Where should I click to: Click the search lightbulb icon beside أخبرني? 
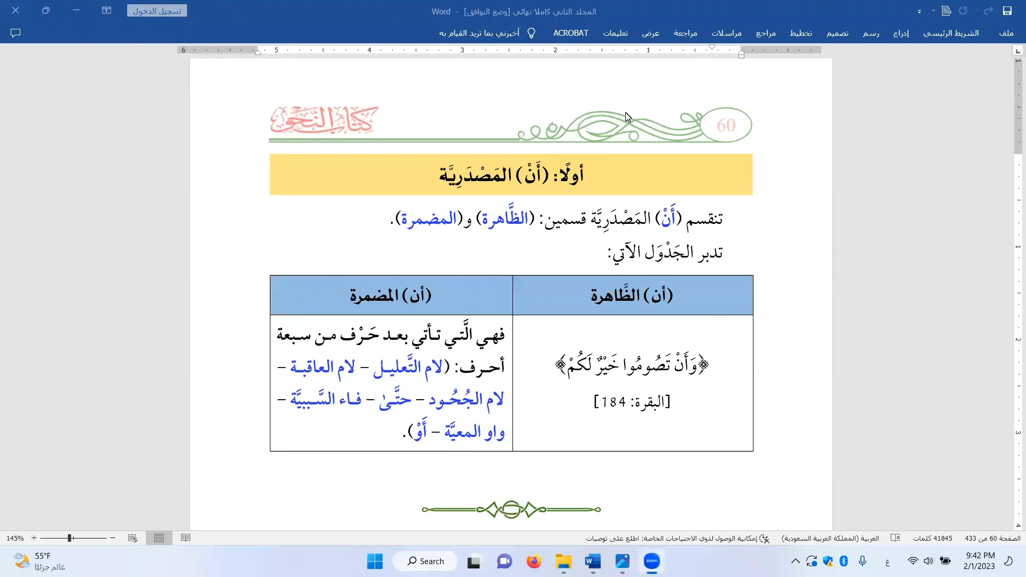[531, 33]
